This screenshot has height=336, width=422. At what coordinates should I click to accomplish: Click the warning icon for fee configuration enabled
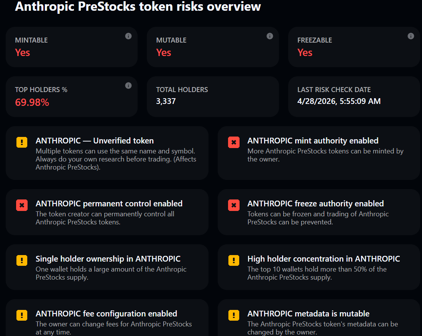[22, 315]
